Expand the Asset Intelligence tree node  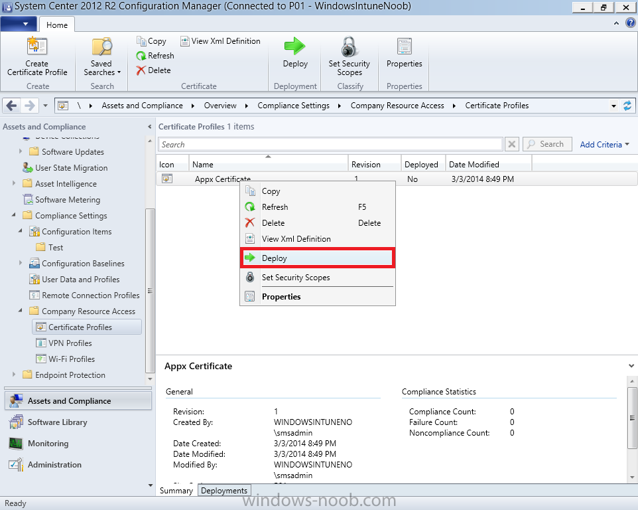coord(14,184)
